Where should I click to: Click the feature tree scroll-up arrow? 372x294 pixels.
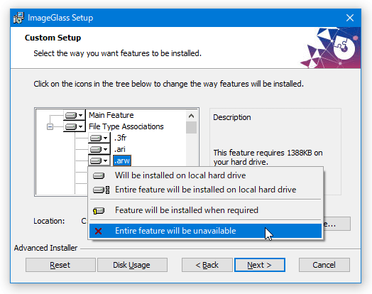pos(191,116)
